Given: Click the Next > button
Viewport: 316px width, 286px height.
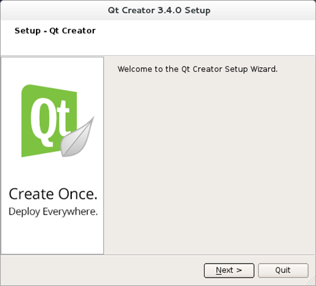Looking at the screenshot, I should tap(229, 270).
